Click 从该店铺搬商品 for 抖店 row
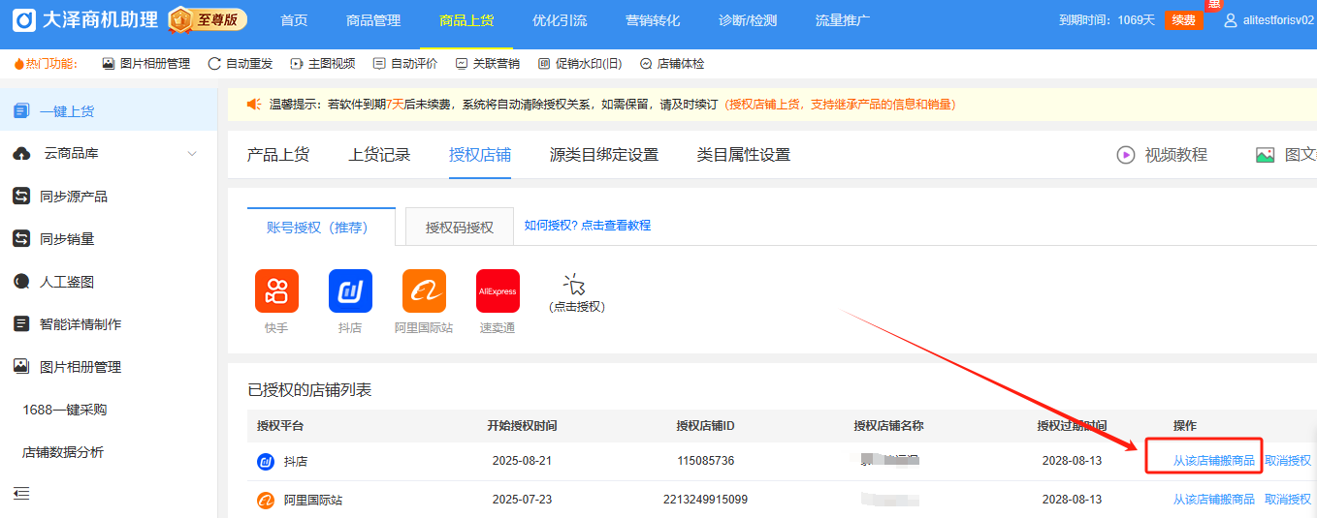This screenshot has width=1317, height=518. coord(1213,461)
